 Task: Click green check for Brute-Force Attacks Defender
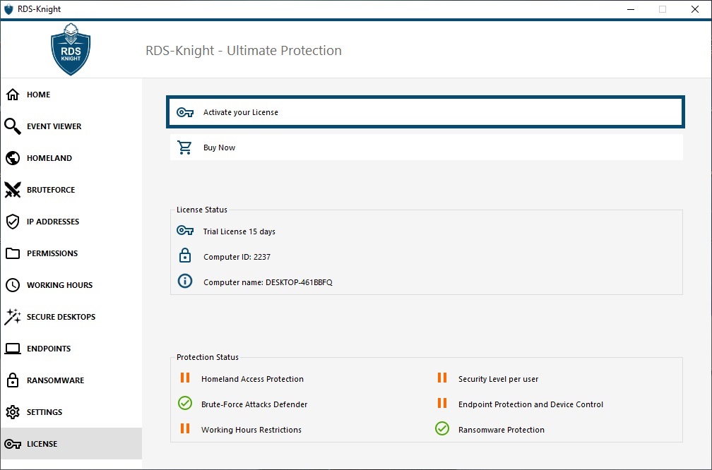[x=185, y=403]
